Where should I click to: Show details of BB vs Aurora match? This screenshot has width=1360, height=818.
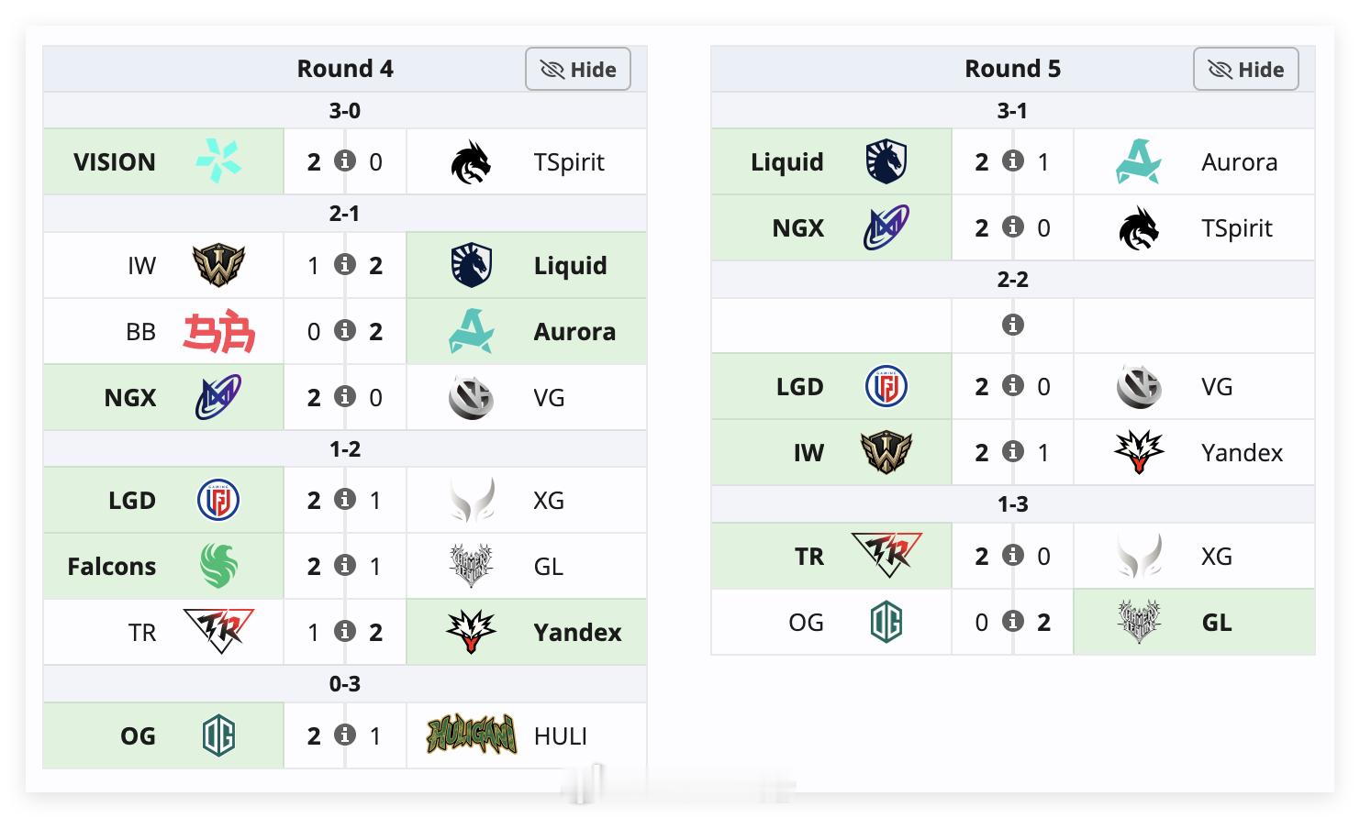pyautogui.click(x=345, y=331)
